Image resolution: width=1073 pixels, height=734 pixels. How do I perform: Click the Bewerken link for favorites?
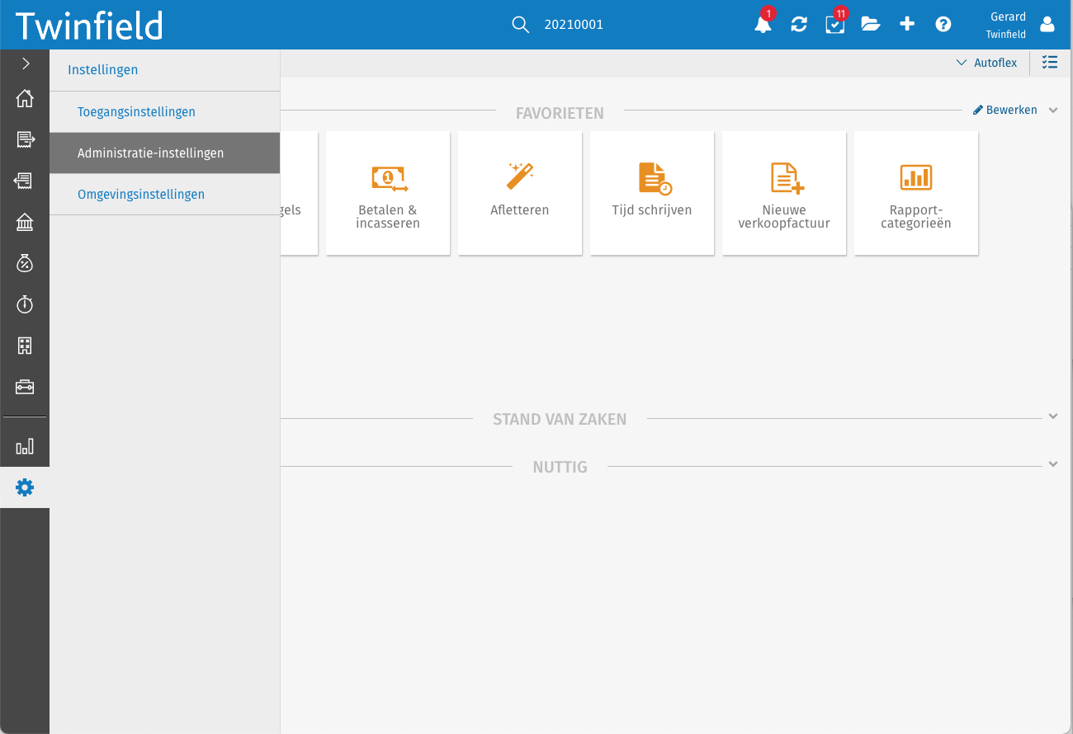coord(1005,110)
